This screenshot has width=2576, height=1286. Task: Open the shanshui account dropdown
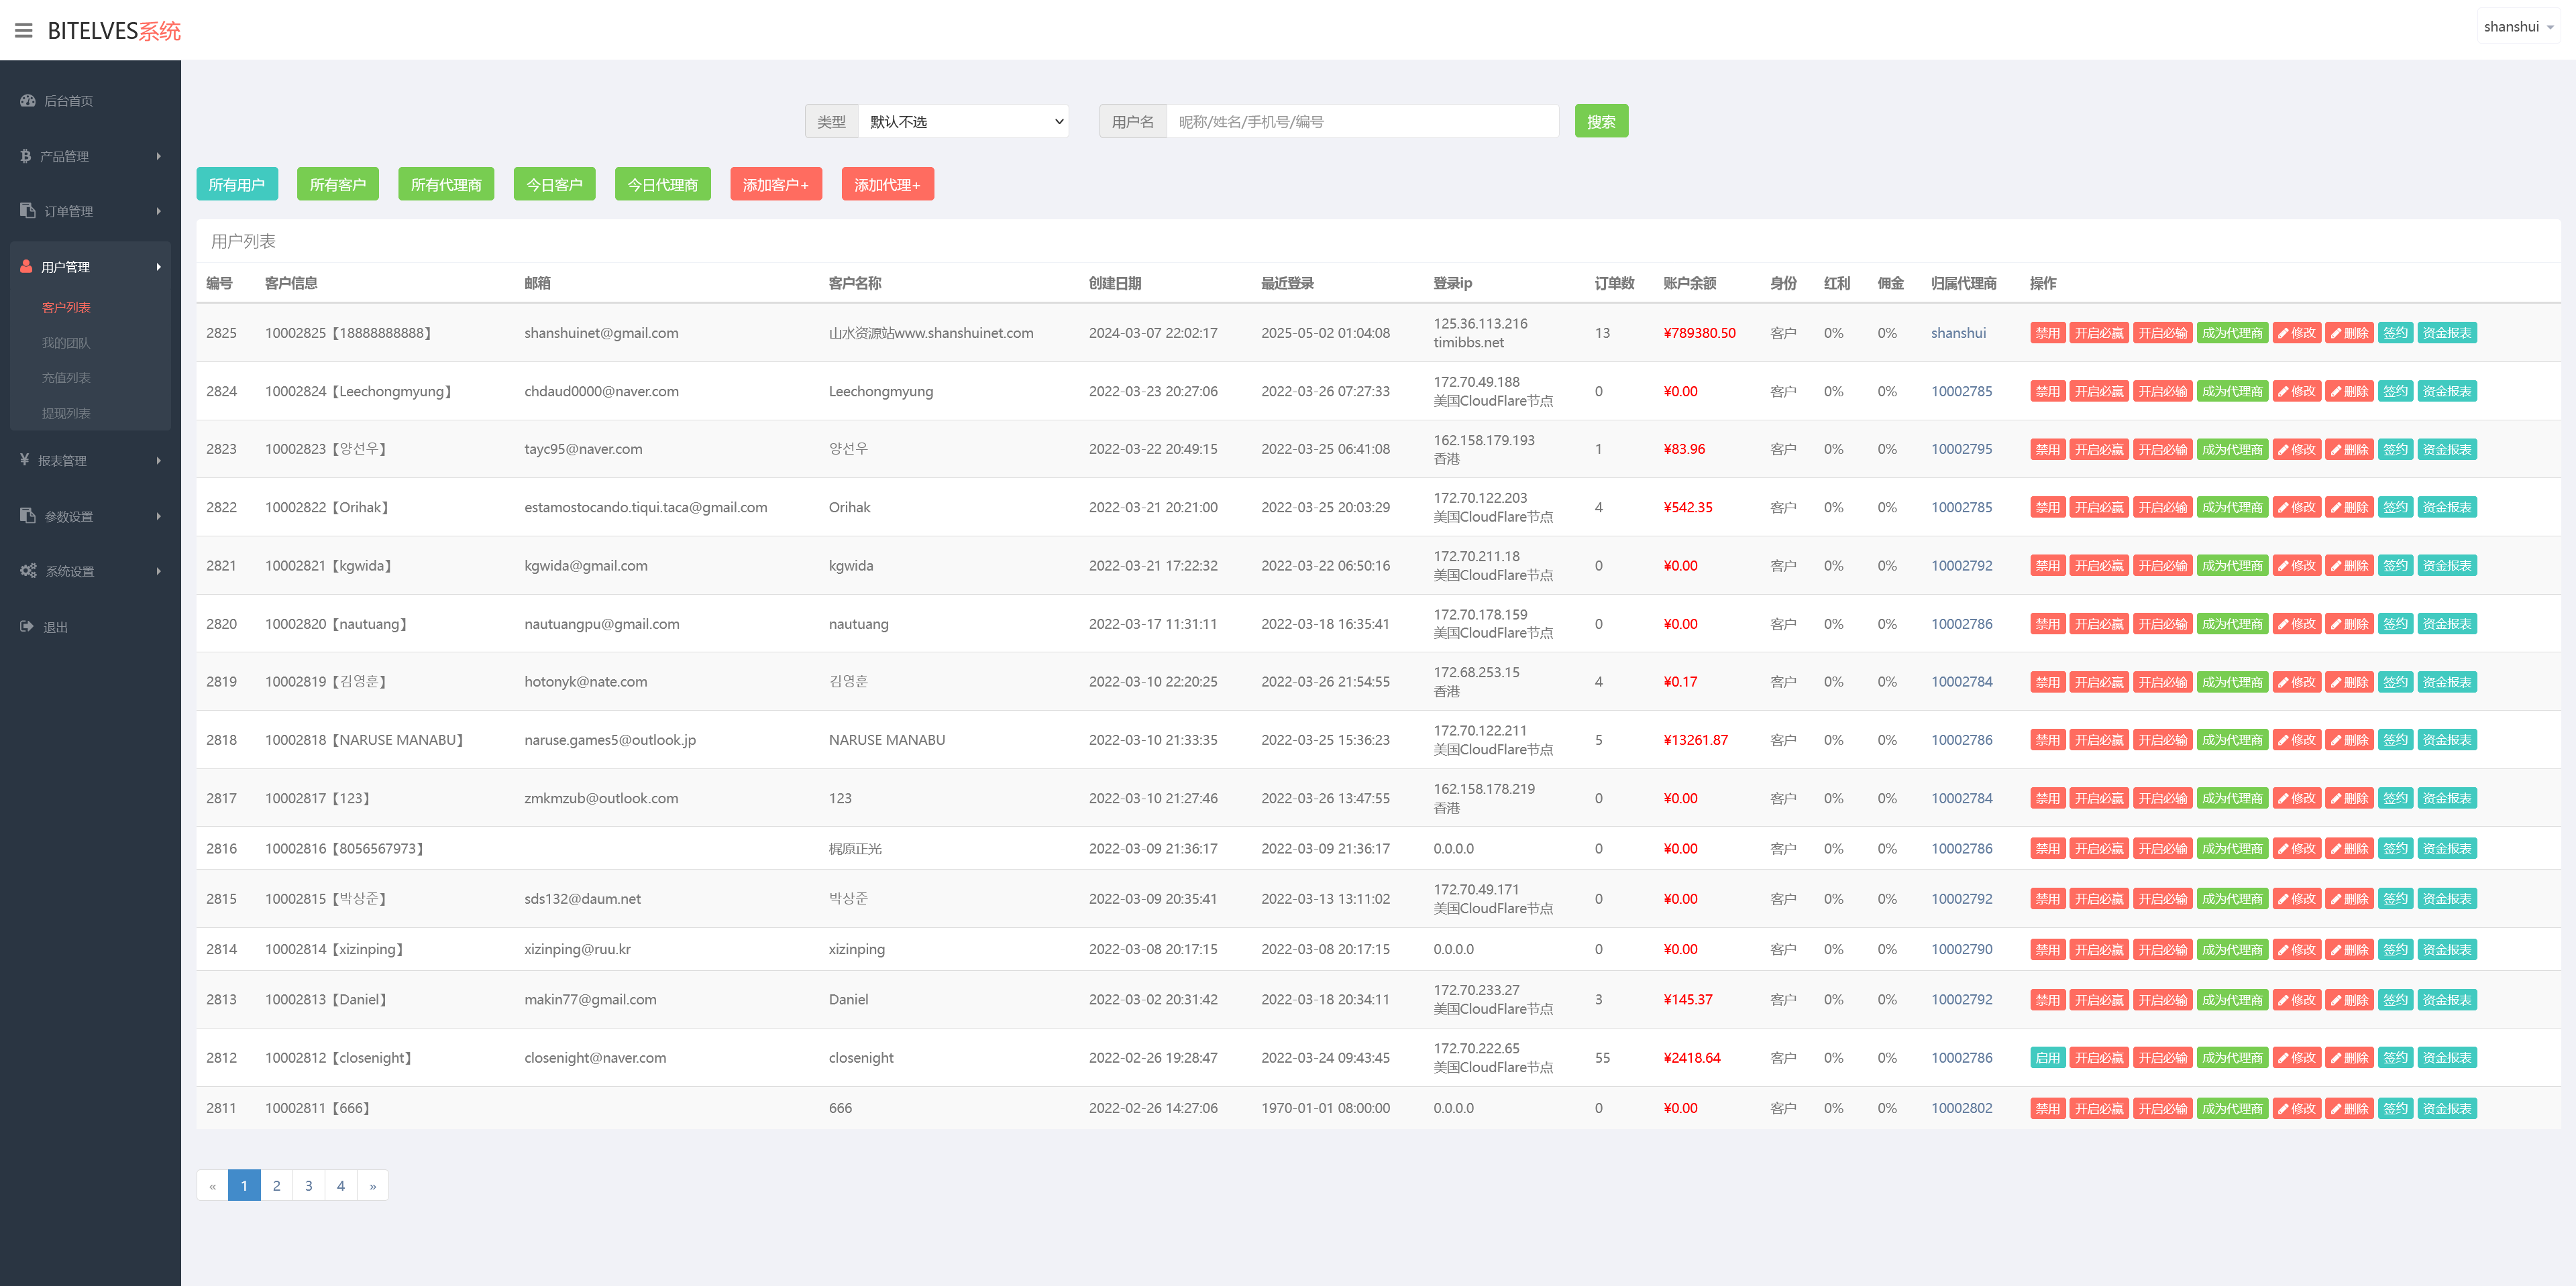(x=2518, y=27)
